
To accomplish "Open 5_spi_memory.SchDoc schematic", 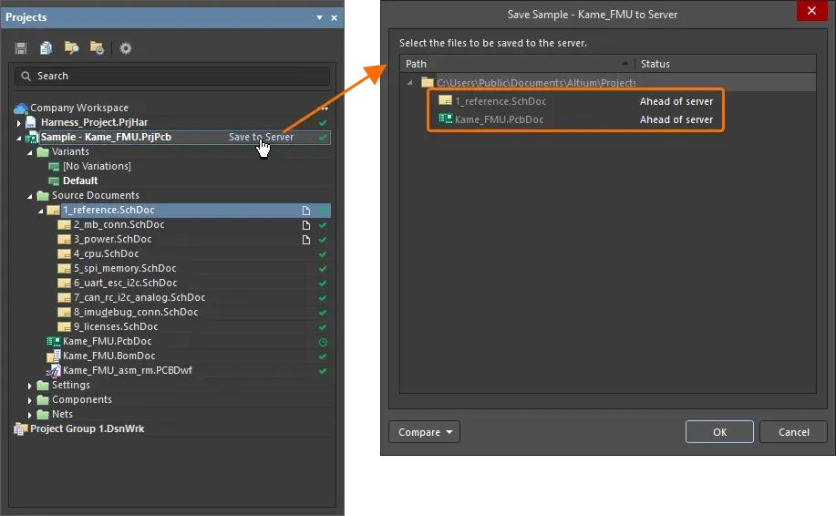I will (125, 268).
